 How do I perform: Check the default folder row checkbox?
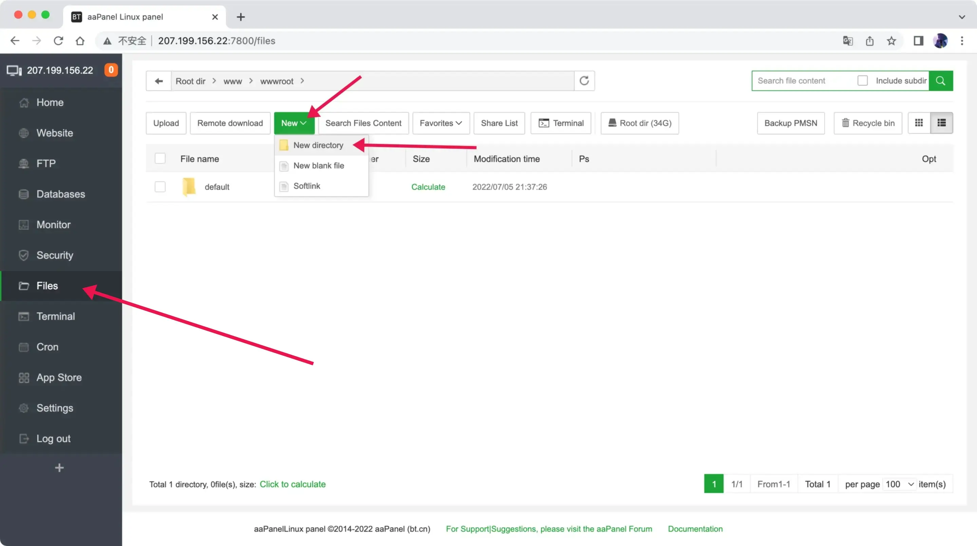(160, 187)
